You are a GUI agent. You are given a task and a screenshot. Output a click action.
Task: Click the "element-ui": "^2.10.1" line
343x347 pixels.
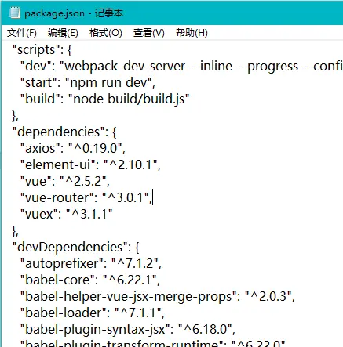point(90,164)
